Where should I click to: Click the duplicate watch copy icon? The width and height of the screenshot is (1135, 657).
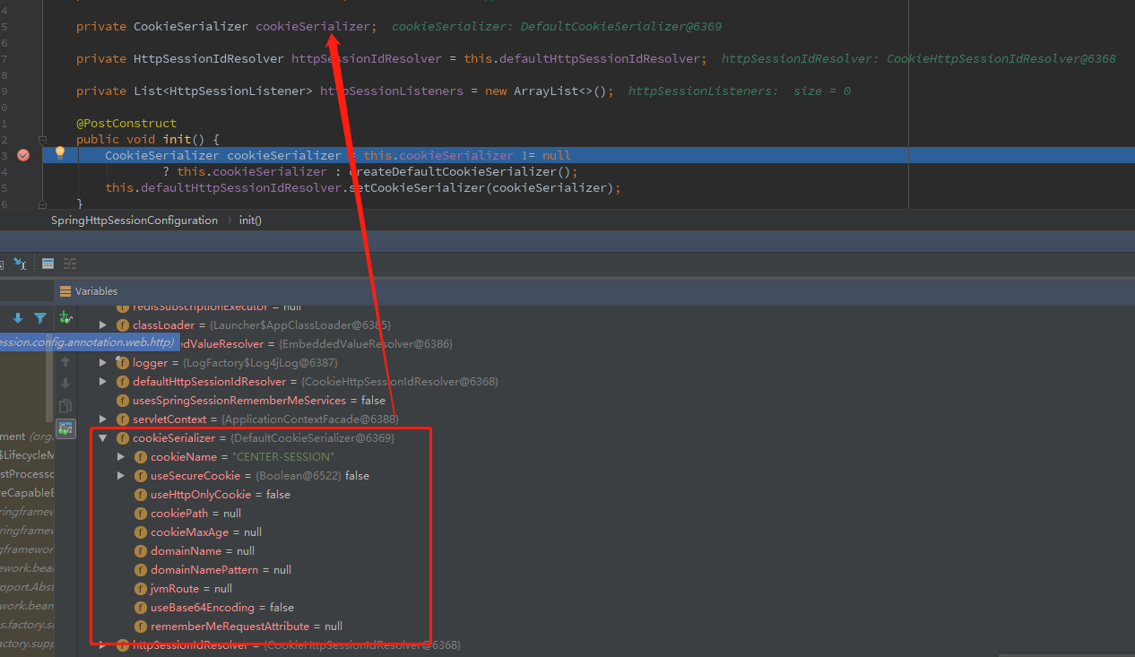pos(65,406)
